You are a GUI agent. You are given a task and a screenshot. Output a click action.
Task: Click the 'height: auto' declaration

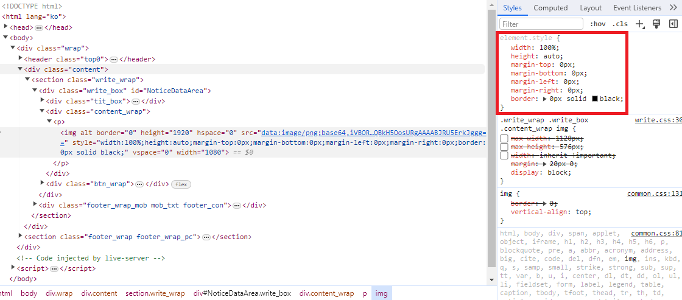coord(536,56)
